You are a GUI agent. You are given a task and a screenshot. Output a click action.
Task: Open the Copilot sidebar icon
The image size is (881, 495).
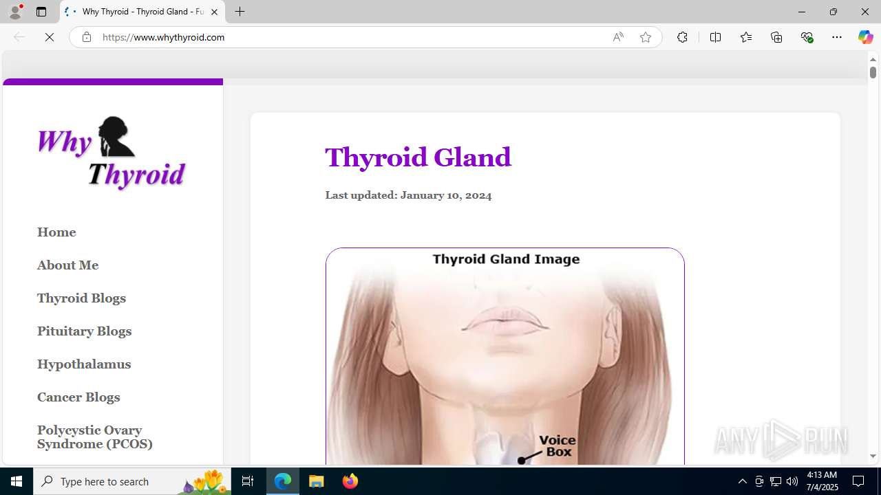pos(865,37)
